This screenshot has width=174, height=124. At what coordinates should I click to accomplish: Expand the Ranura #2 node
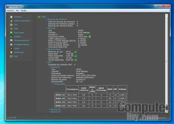(x=49, y=109)
